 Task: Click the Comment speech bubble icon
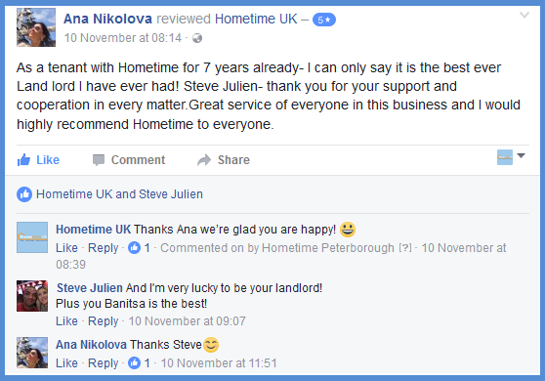(99, 160)
